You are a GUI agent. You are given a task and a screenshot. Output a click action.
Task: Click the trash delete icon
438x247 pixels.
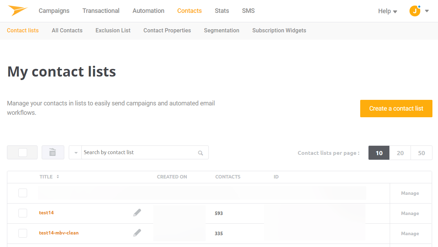53,152
